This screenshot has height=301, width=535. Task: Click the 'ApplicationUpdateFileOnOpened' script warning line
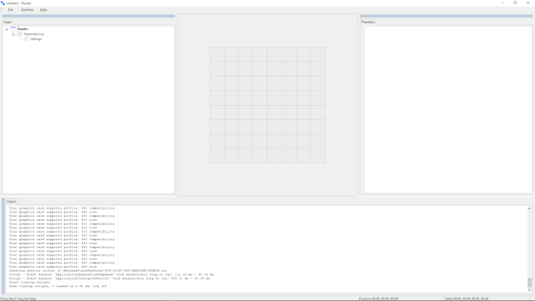(x=112, y=274)
